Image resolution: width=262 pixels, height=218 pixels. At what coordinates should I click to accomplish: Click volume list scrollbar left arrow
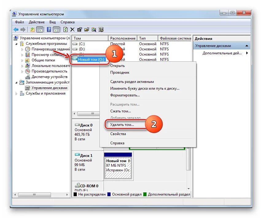(75, 114)
